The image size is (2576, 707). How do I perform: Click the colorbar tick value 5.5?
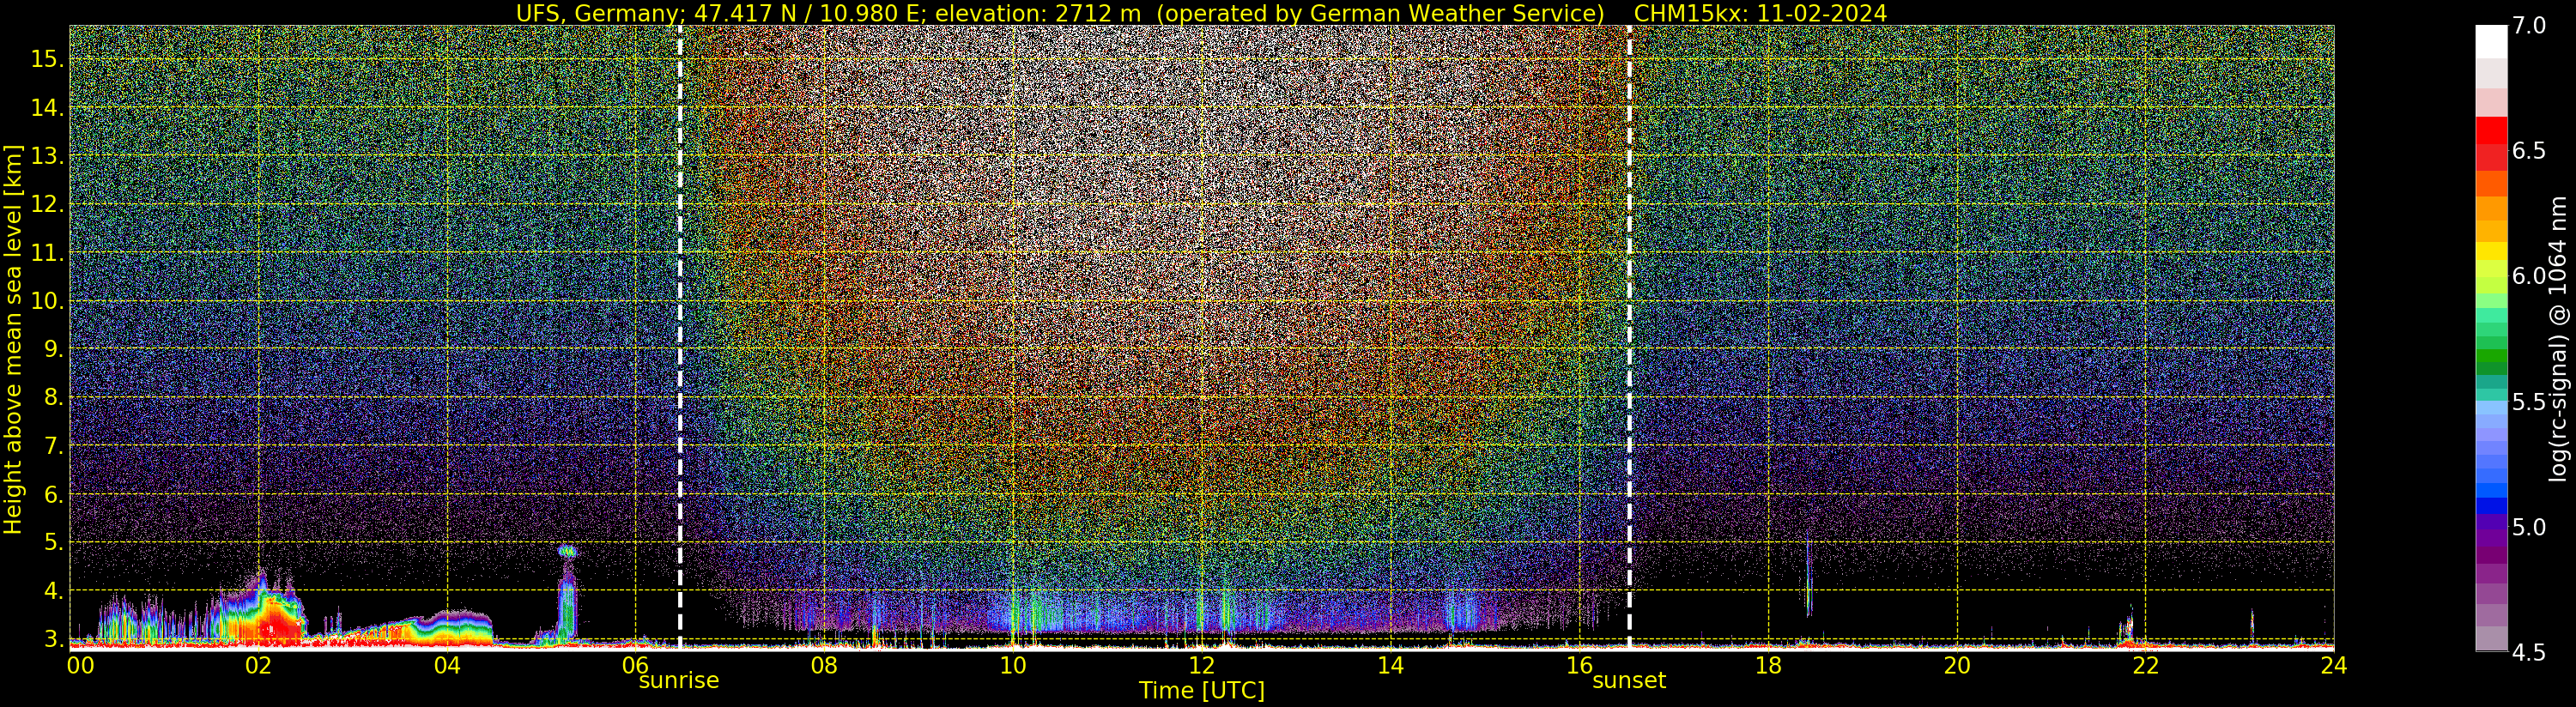click(2529, 402)
